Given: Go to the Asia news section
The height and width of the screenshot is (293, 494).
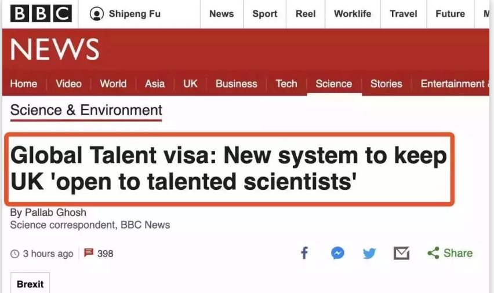Looking at the screenshot, I should click(155, 84).
